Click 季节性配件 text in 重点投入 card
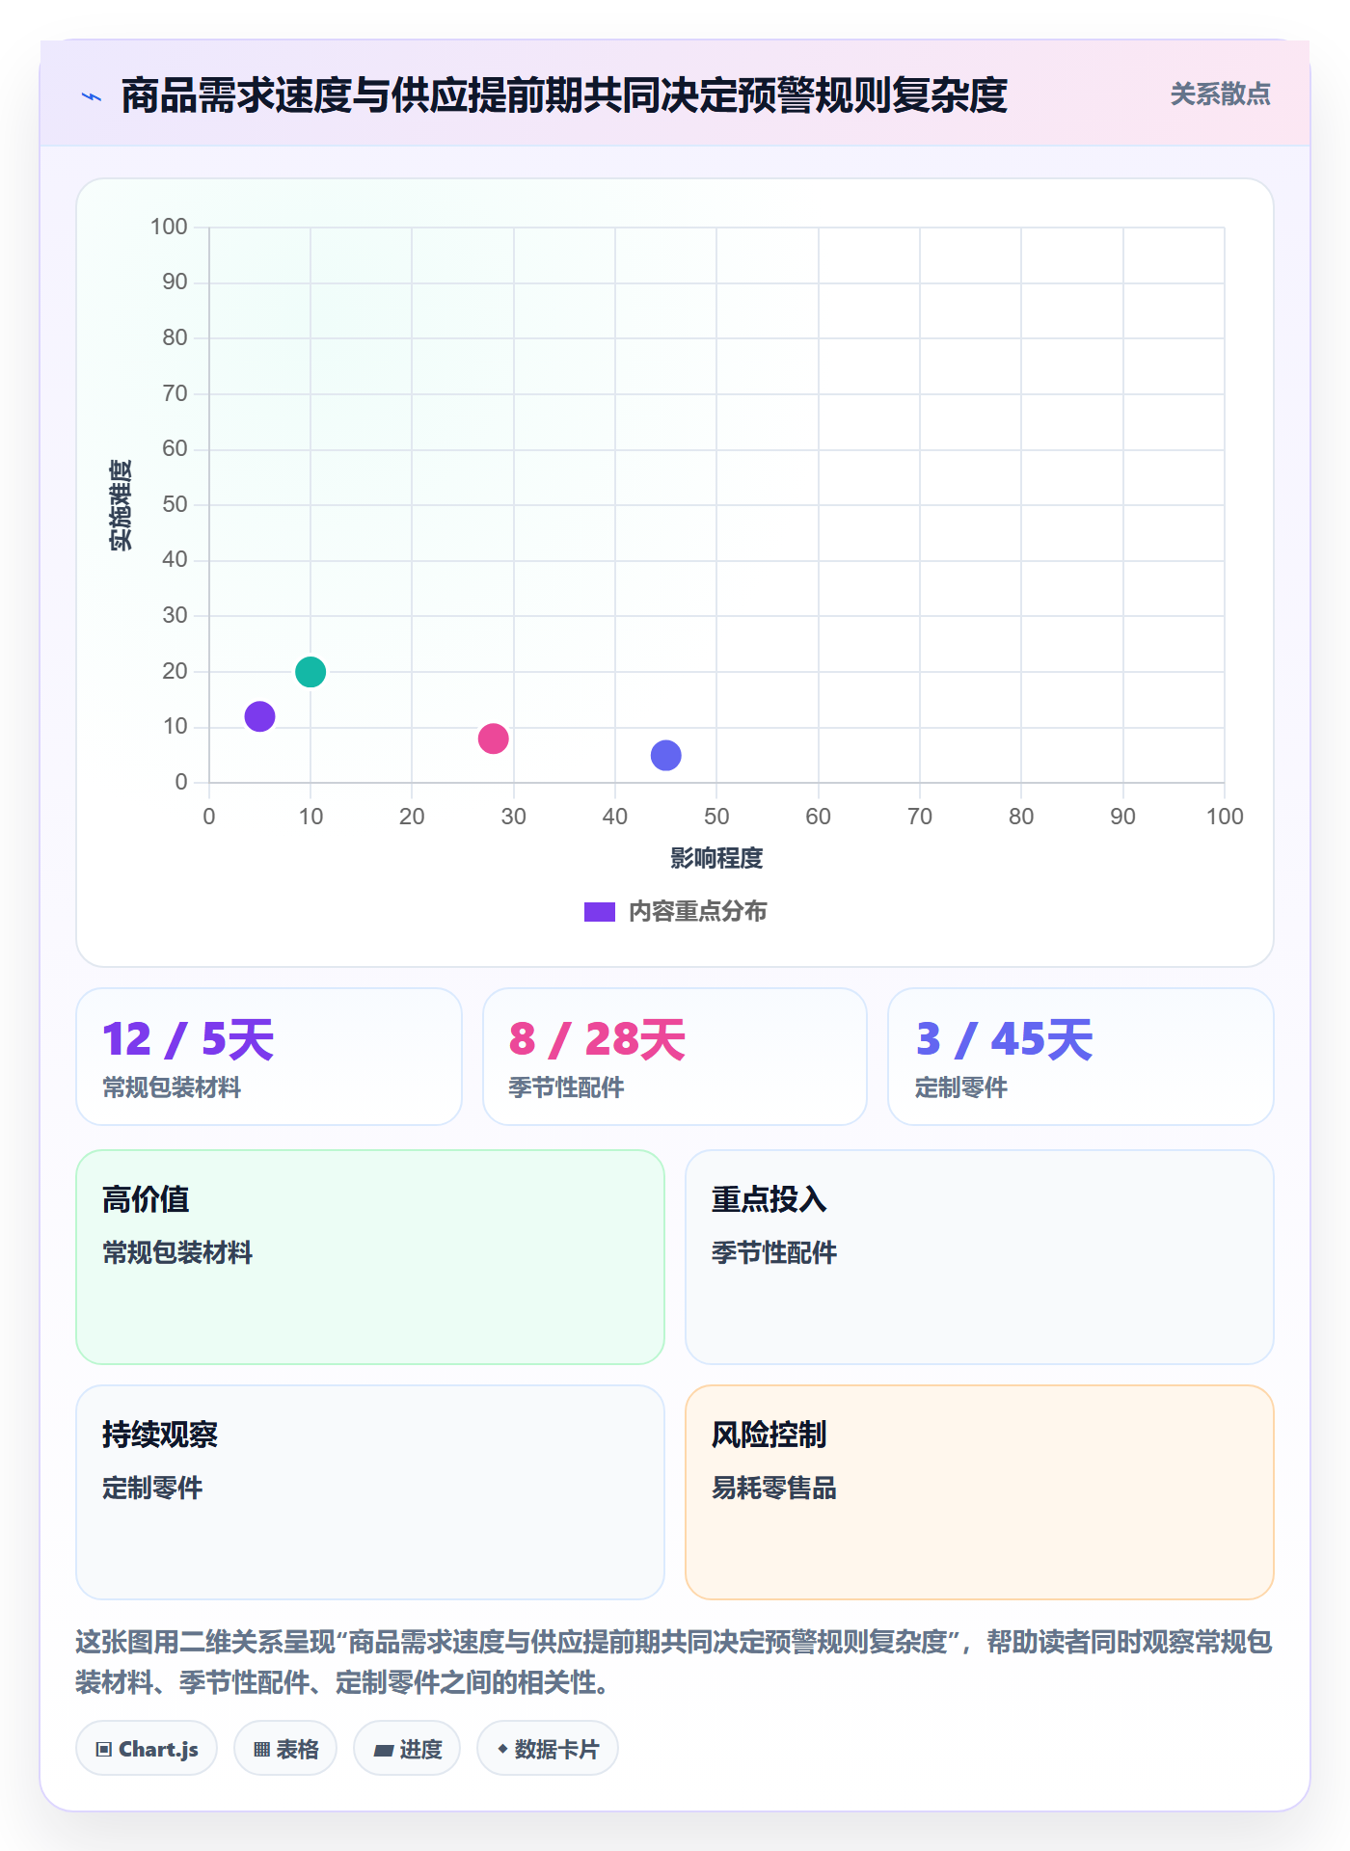1350x1851 pixels. pos(774,1252)
